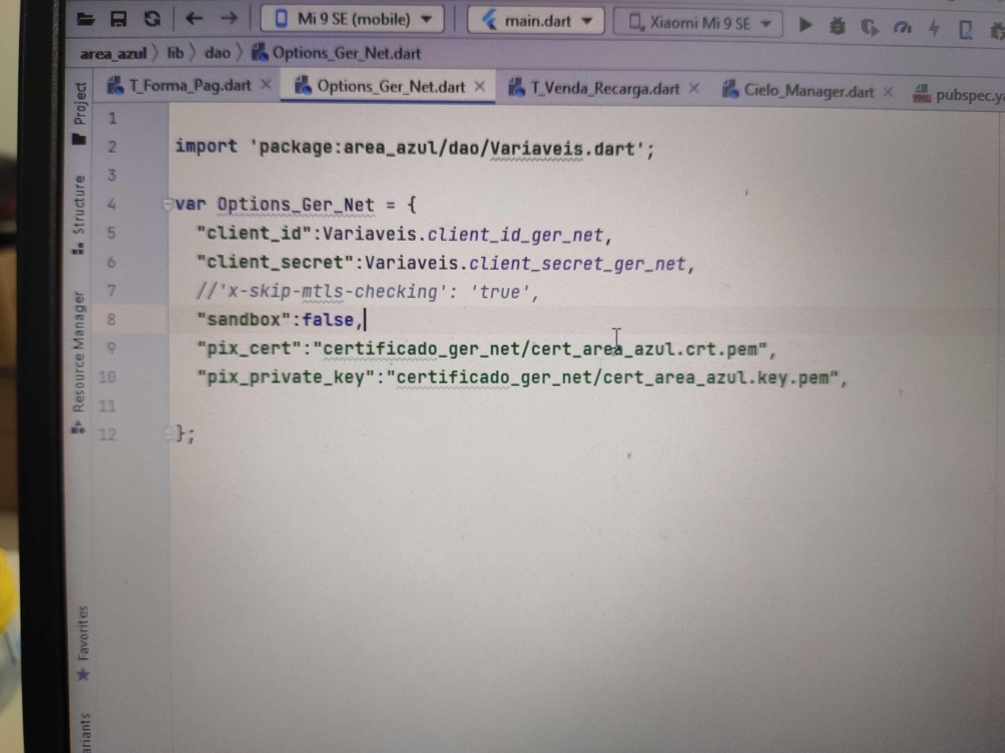Screen dimensions: 1005x753
Task: Click line number 1 in the gutter
Action: tap(112, 118)
